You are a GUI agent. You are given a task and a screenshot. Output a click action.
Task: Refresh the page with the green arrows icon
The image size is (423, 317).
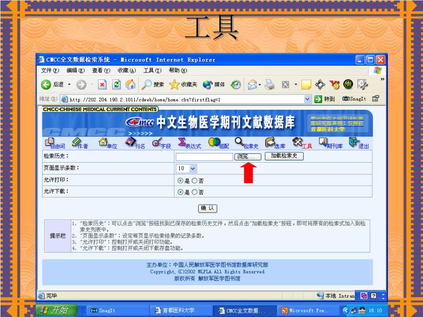tap(116, 85)
